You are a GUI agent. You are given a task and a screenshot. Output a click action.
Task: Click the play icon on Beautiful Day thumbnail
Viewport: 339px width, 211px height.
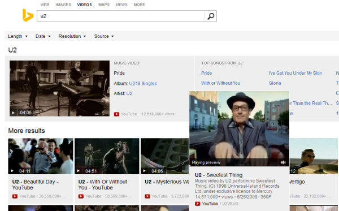point(12,171)
